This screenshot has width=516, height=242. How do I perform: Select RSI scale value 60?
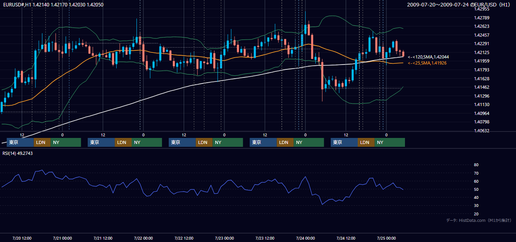[476, 181]
